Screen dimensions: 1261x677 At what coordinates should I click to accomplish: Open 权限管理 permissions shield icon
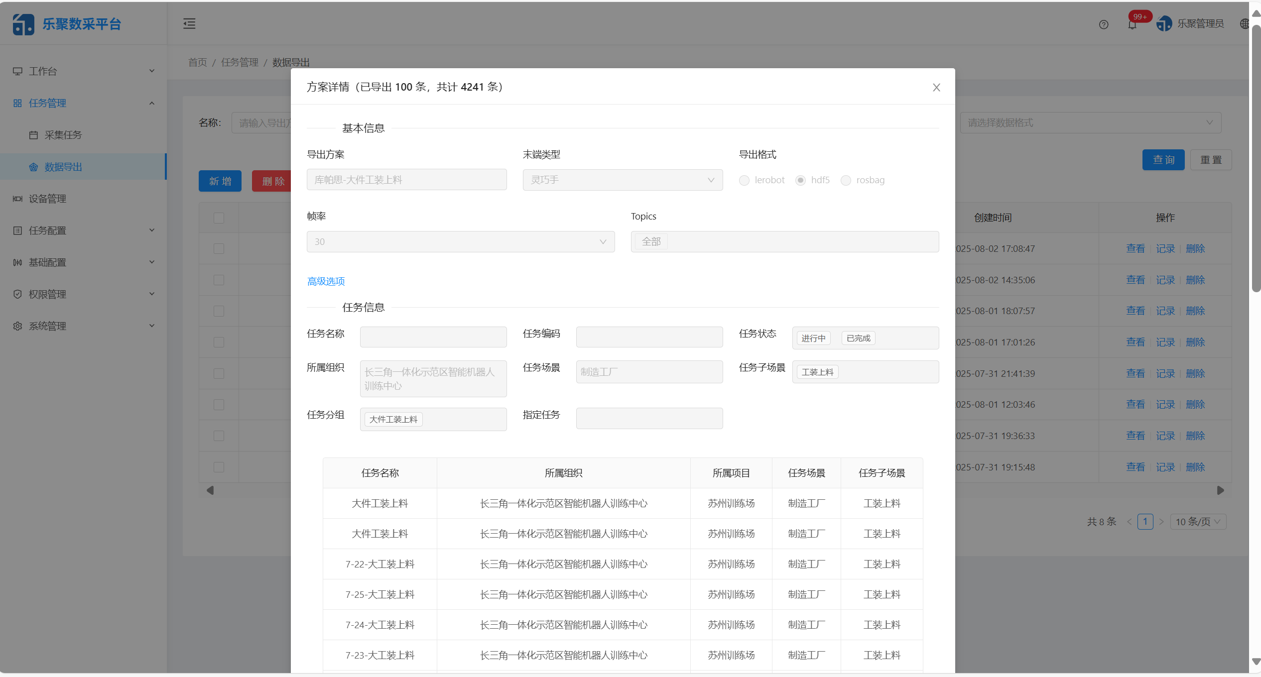click(18, 294)
